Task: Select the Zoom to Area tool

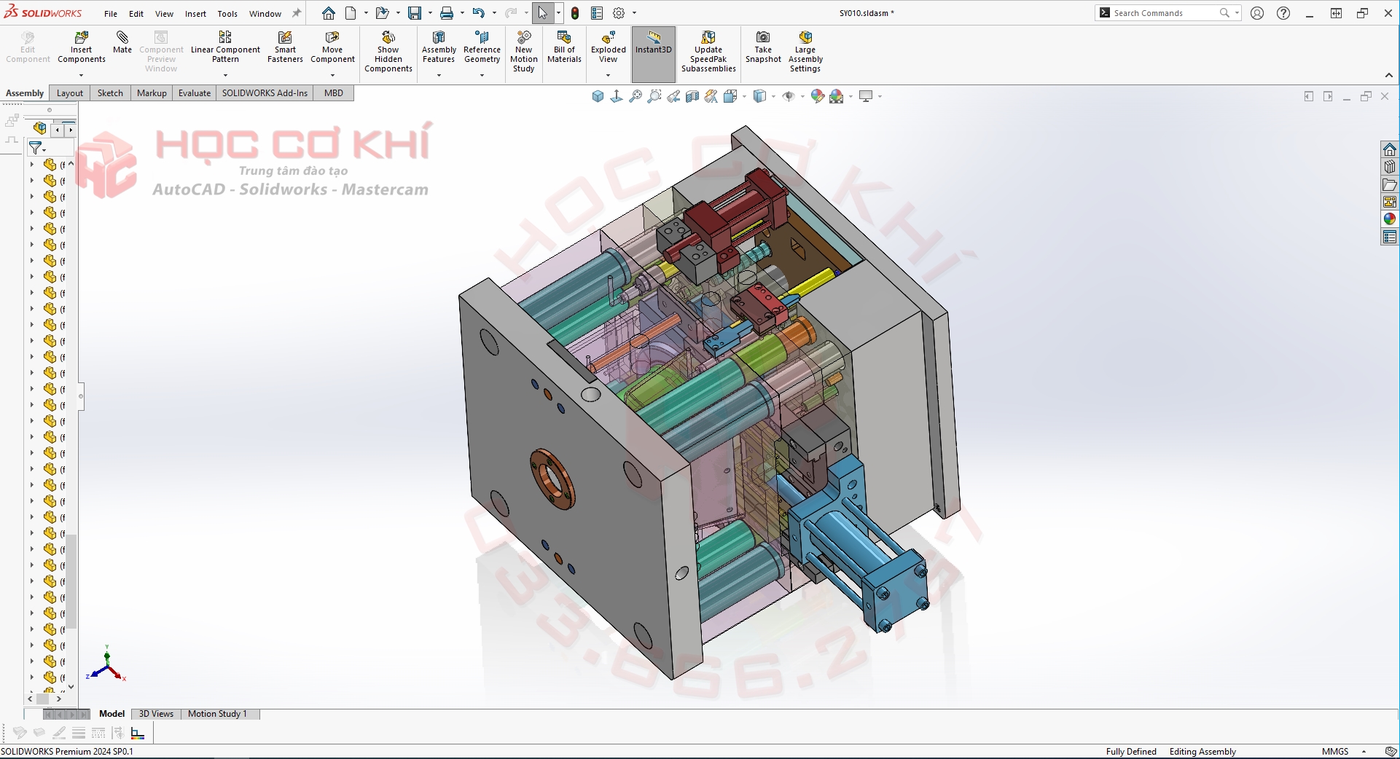Action: (654, 96)
